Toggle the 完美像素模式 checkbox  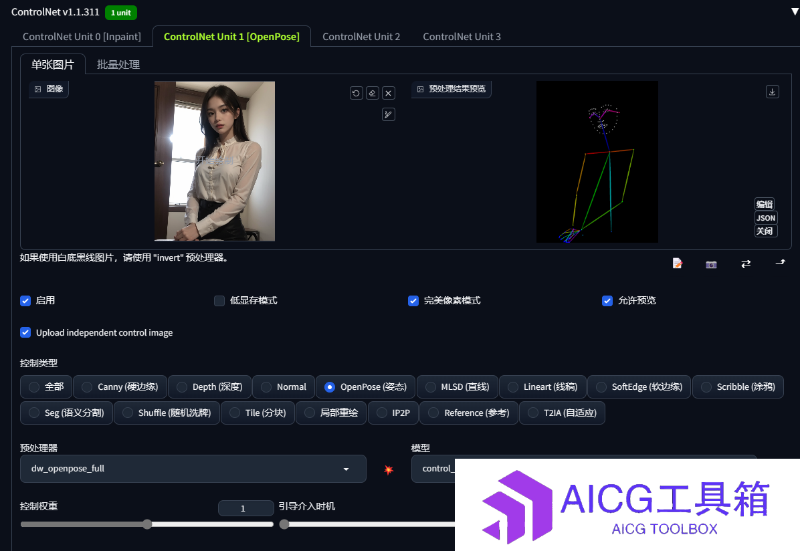[x=413, y=301]
